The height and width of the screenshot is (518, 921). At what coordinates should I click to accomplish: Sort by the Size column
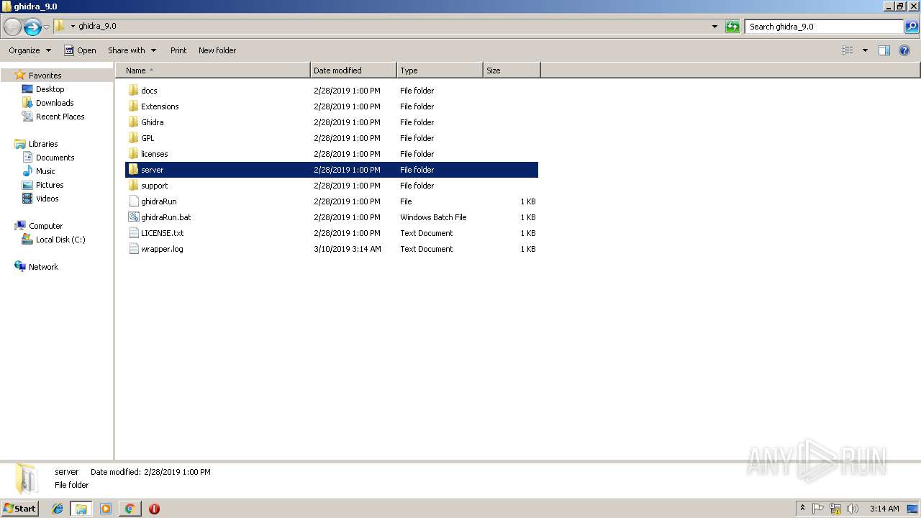tap(512, 71)
